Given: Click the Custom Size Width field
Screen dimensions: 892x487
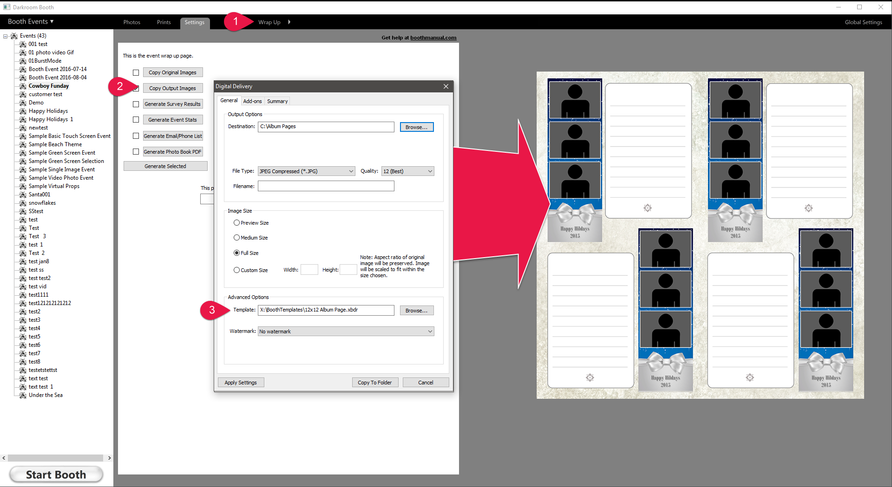Looking at the screenshot, I should coord(309,270).
